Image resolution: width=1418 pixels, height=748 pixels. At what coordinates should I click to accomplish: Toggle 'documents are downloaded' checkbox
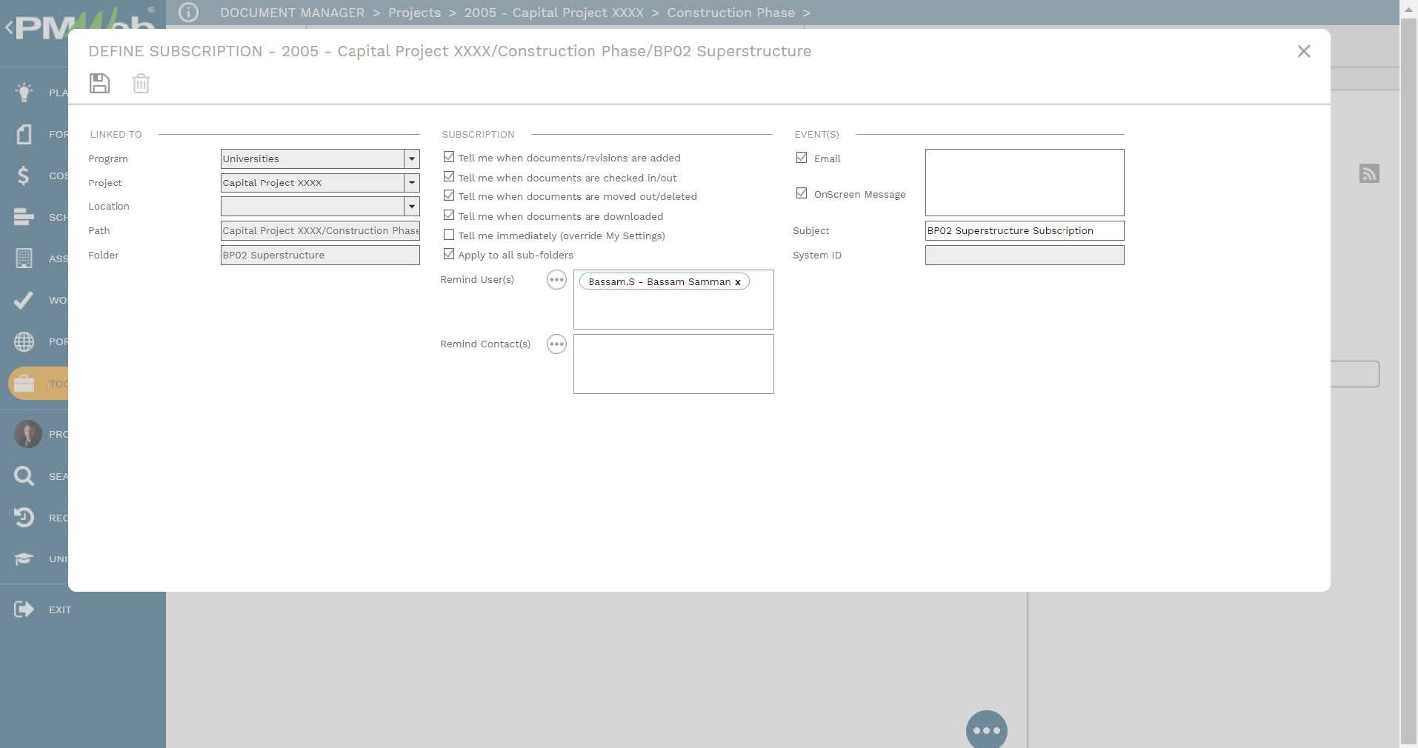[x=449, y=215]
